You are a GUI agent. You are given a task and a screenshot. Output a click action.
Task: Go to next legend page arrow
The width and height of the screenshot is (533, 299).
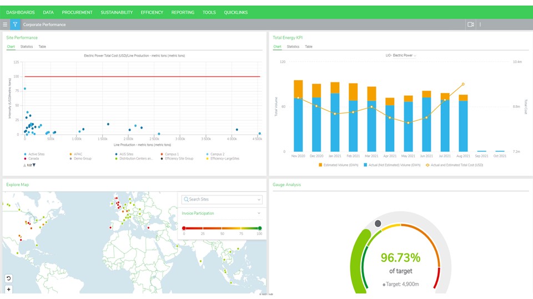coord(34,165)
